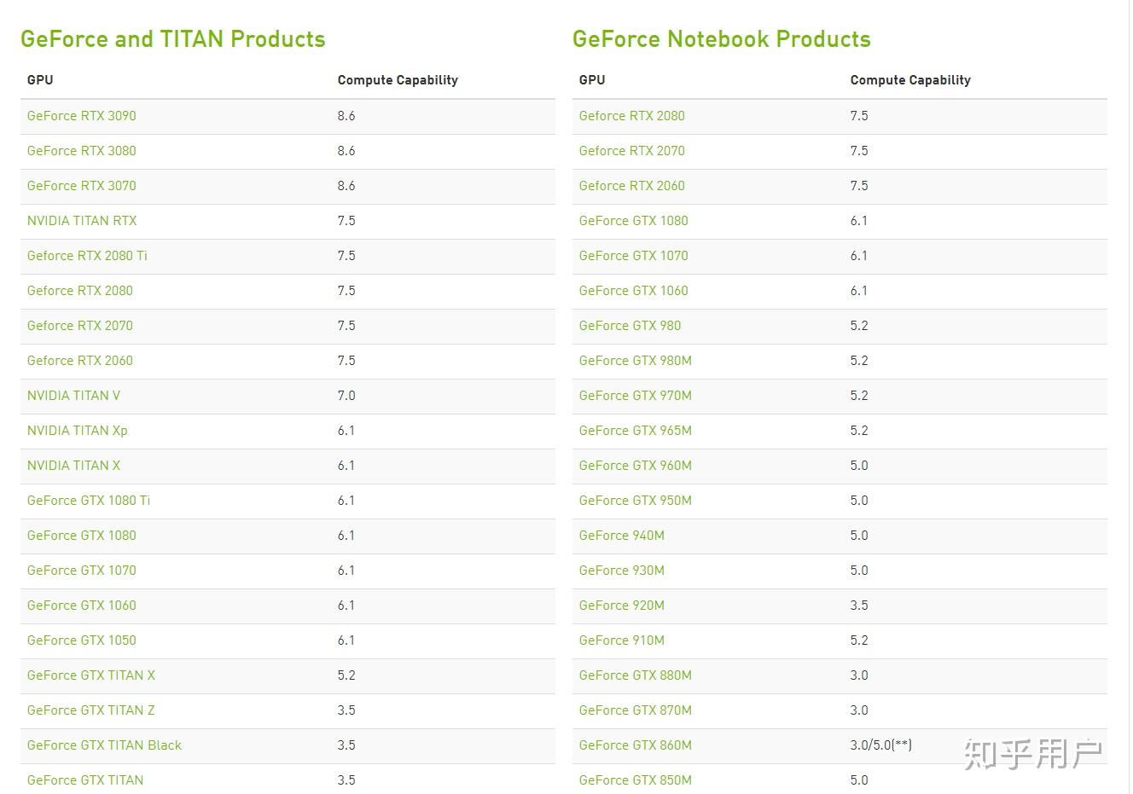The height and width of the screenshot is (794, 1133).
Task: Click the GeForce 930M link
Action: pyautogui.click(x=622, y=571)
